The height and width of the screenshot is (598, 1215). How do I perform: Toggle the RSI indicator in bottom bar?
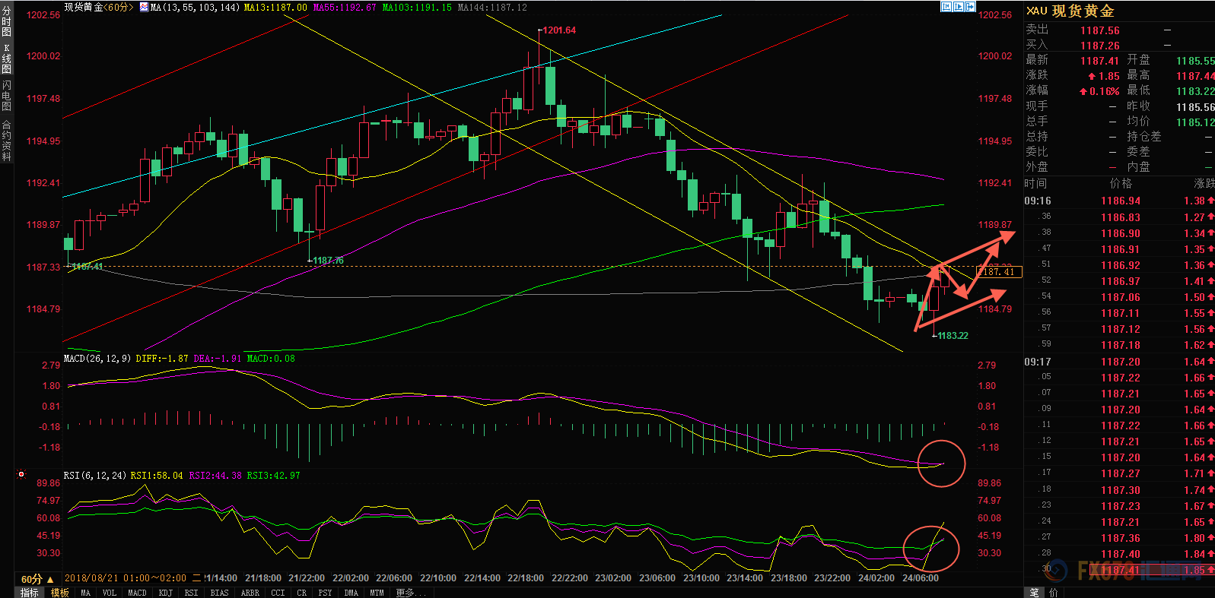[x=191, y=593]
